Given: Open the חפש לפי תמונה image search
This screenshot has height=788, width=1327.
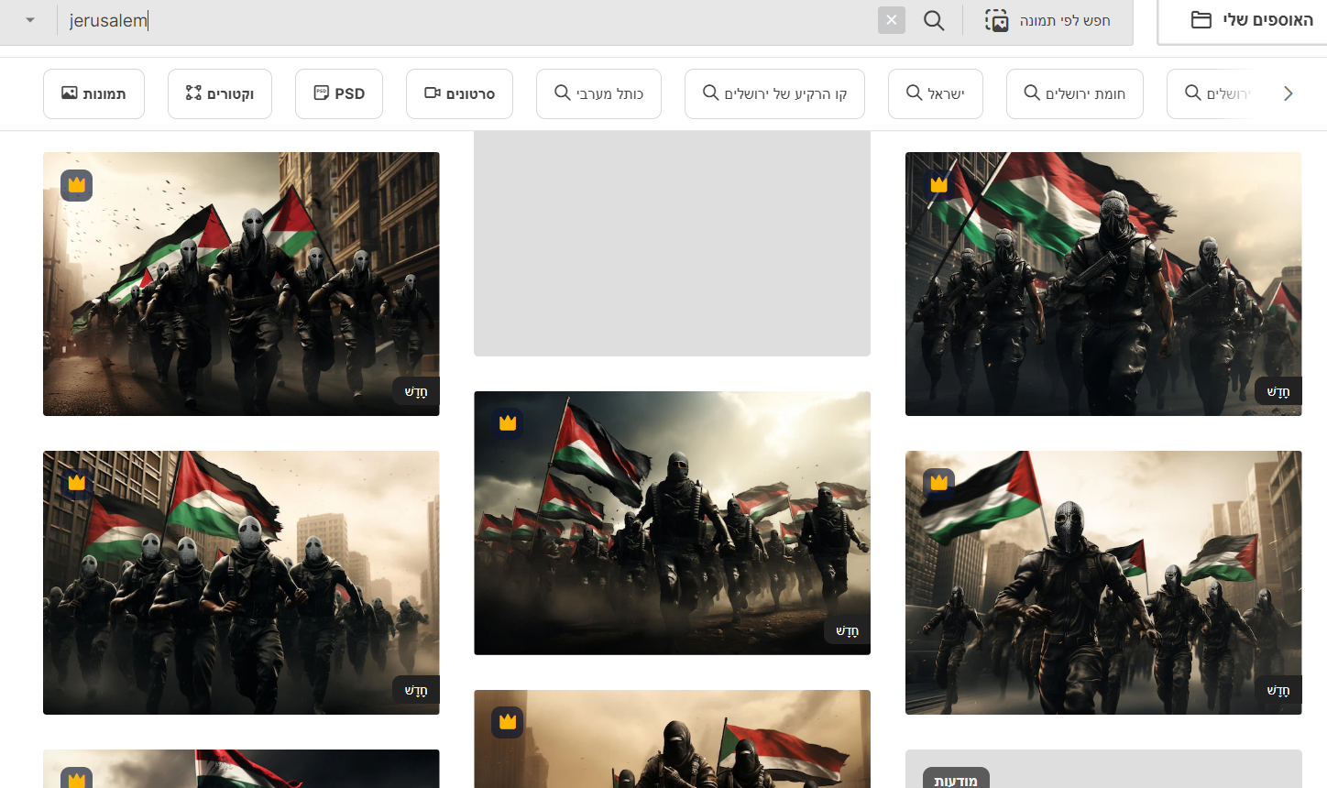Looking at the screenshot, I should pos(1047,20).
